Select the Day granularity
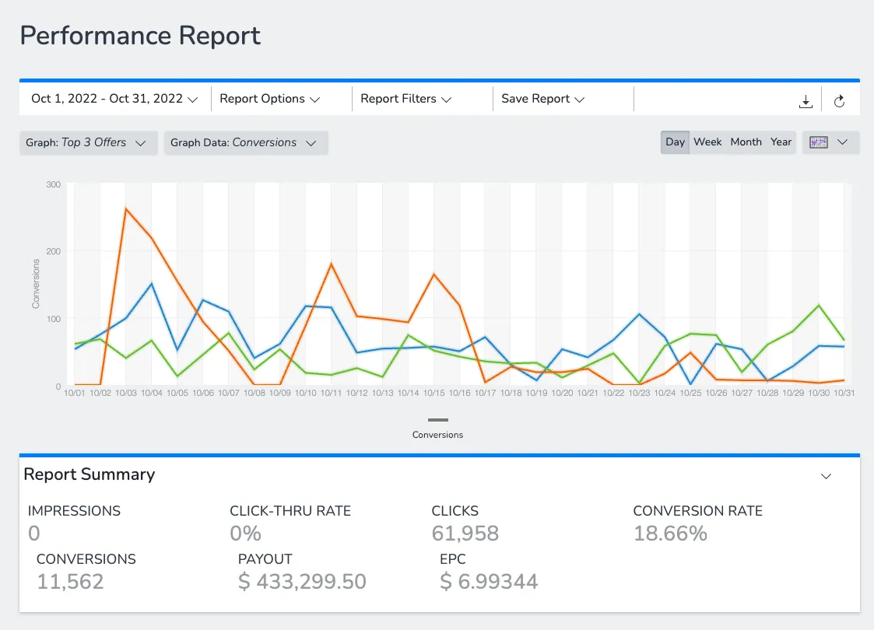The width and height of the screenshot is (874, 630). 675,142
